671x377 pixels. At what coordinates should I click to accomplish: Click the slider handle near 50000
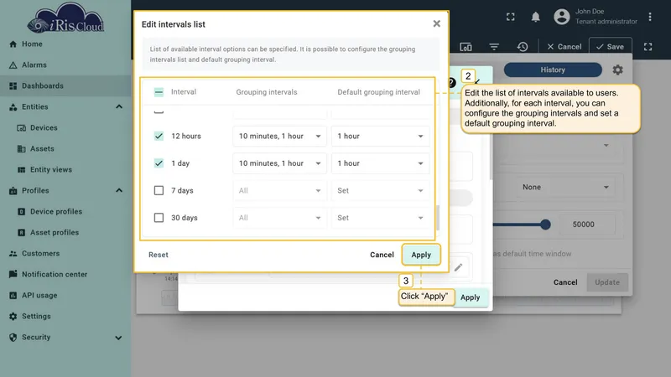pos(545,225)
